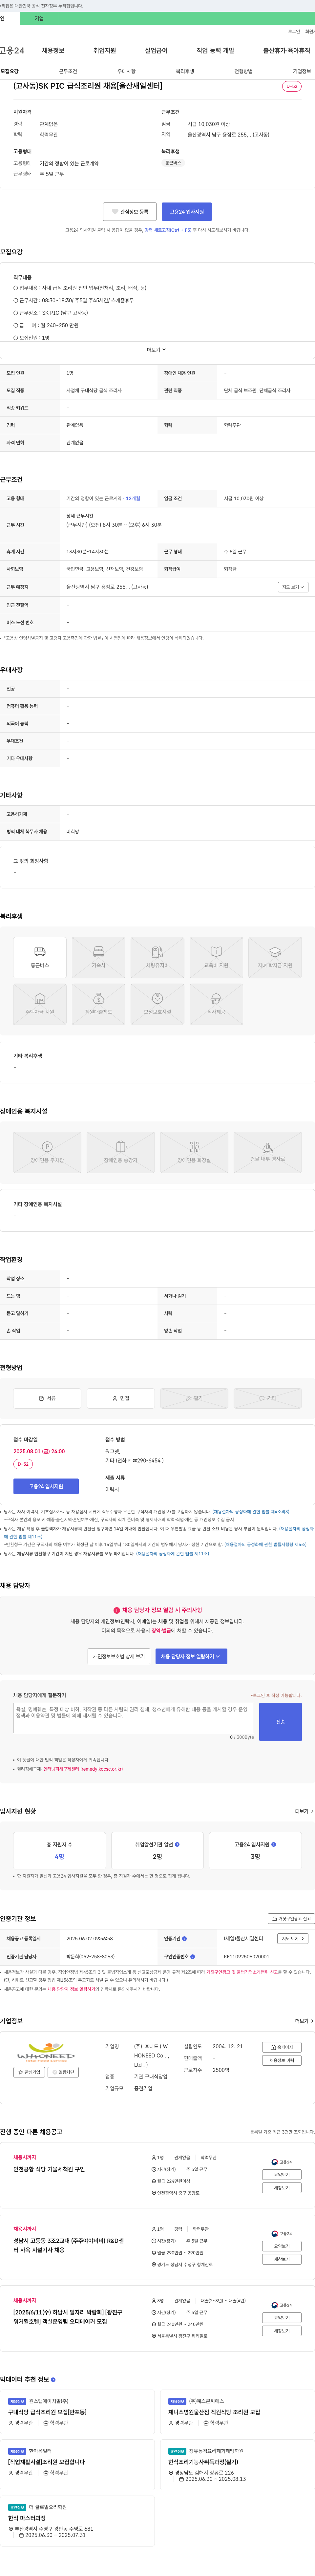Click the 기업 tab in top bar
This screenshot has height=2576, width=315.
[39, 18]
